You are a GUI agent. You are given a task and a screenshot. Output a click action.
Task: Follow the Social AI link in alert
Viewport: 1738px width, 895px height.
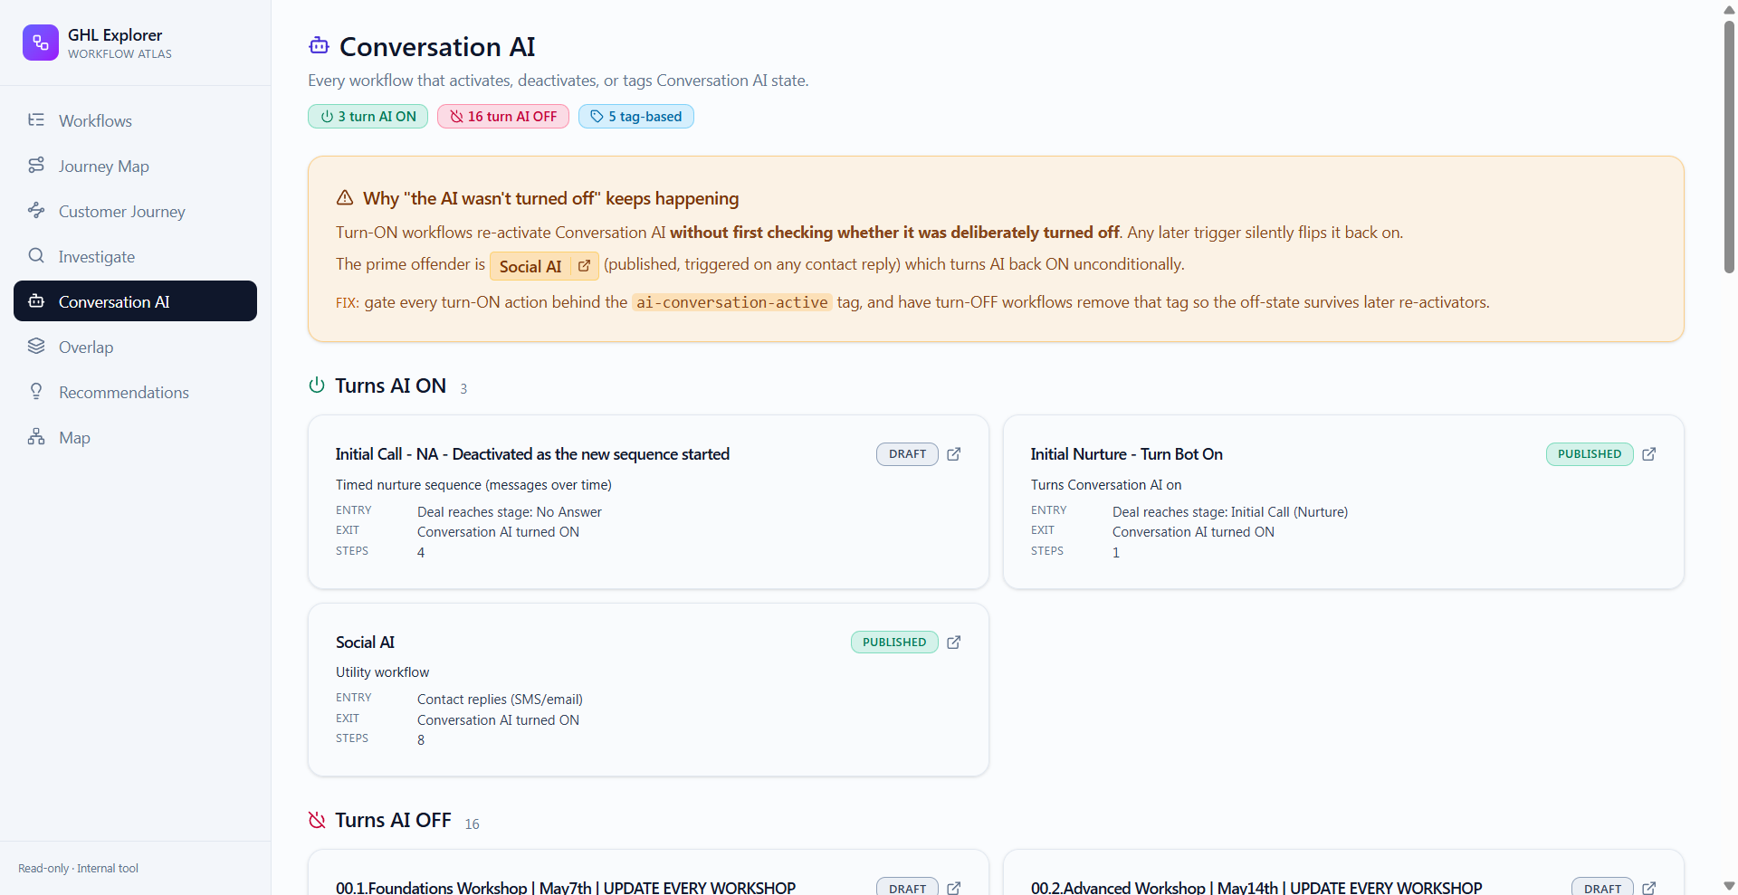[544, 266]
